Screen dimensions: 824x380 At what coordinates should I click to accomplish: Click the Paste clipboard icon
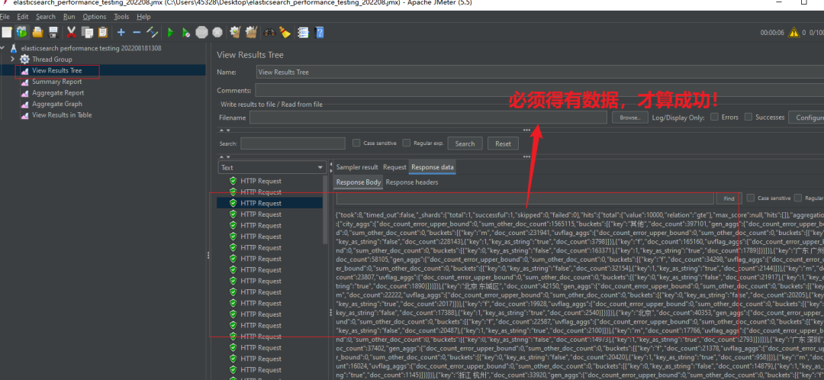(102, 33)
